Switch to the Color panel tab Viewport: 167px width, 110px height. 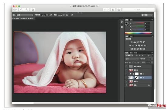[x=127, y=20]
